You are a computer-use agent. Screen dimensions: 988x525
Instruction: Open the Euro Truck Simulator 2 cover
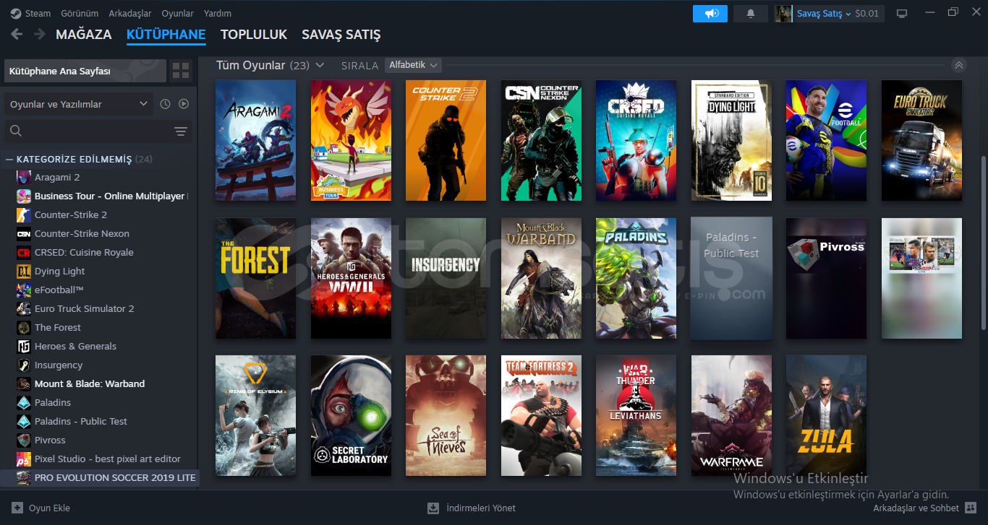click(x=921, y=140)
